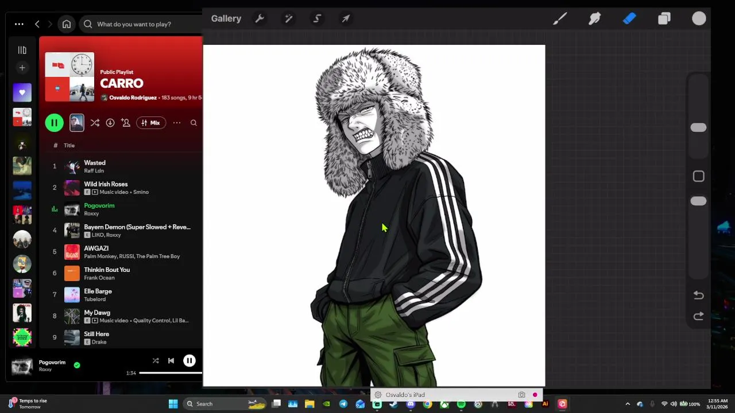735x413 pixels.
Task: Collapse Your Library sidebar in Spotify
Action: (x=22, y=50)
